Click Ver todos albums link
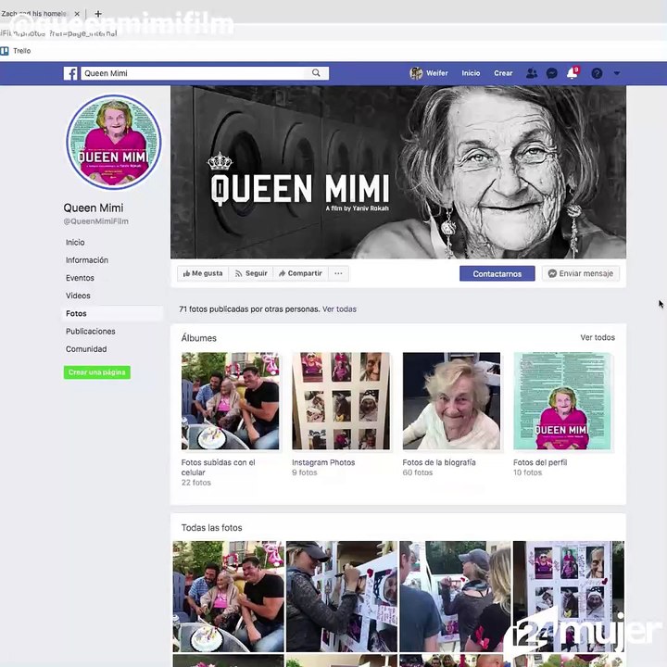The image size is (667, 667). point(598,338)
